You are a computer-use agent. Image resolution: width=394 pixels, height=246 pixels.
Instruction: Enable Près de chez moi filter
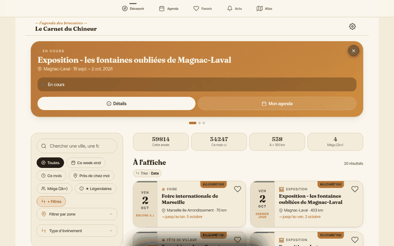[x=92, y=176]
